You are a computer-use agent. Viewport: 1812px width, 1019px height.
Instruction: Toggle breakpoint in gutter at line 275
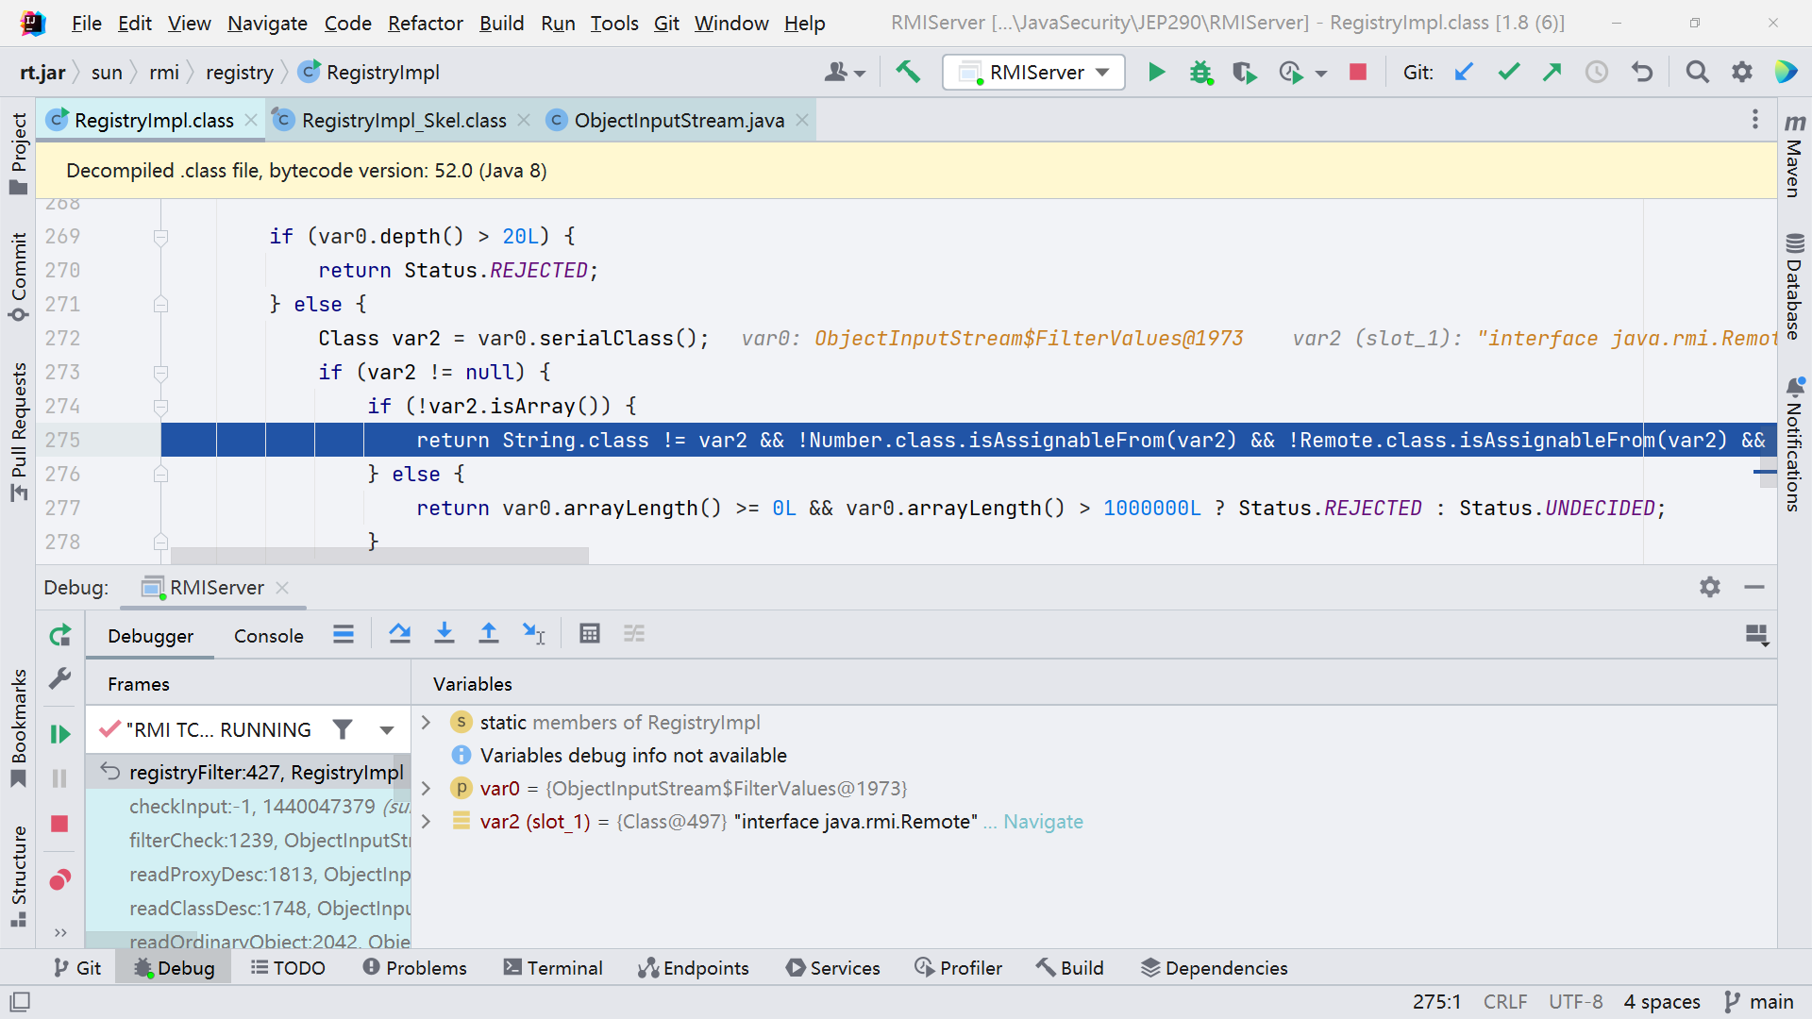[x=123, y=441]
